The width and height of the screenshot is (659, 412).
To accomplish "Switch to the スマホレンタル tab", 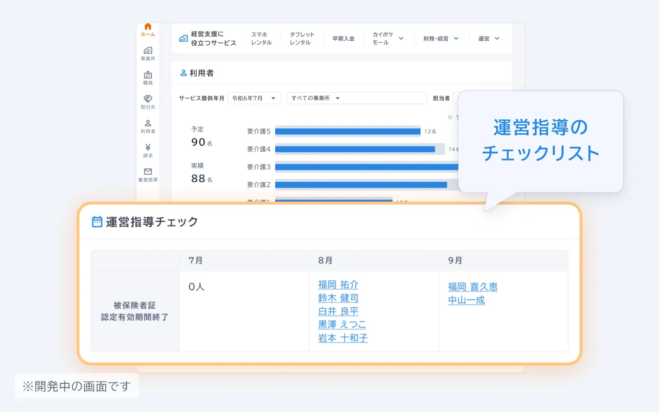I will (x=262, y=38).
